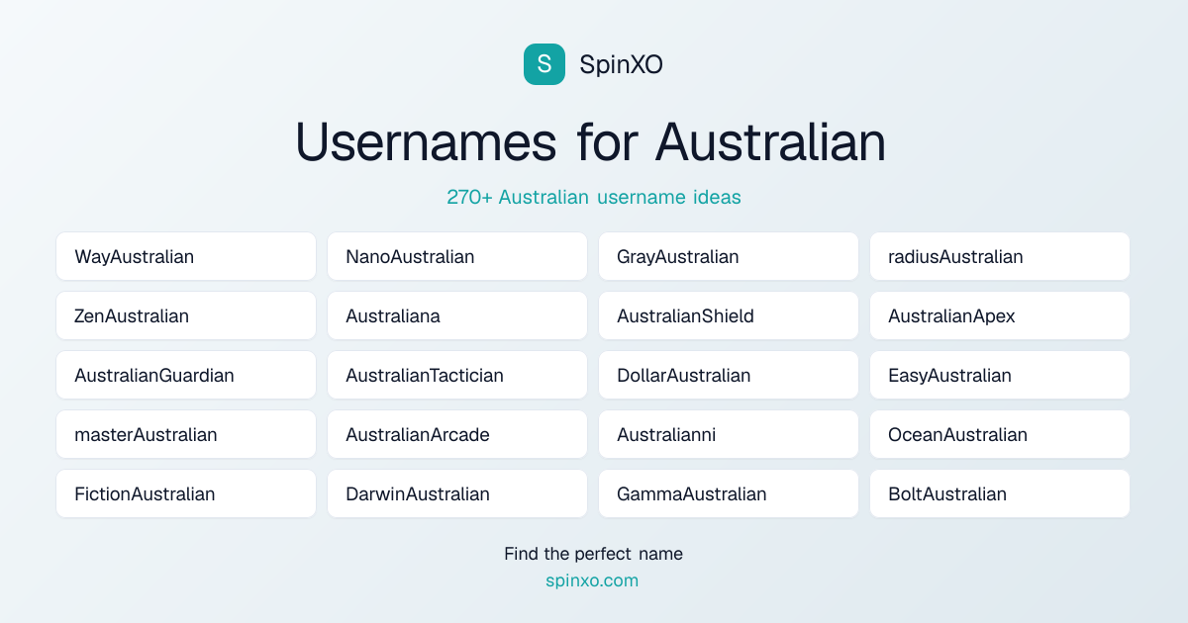Click the AustralianShield username
The width and height of the screenshot is (1188, 623).
[x=729, y=315]
